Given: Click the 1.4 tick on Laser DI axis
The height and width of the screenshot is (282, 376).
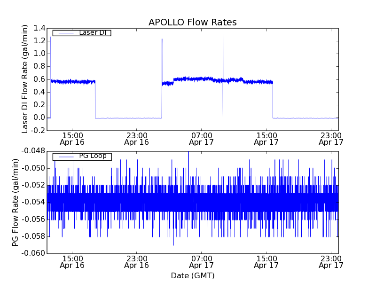Looking at the screenshot, I should (x=39, y=28).
